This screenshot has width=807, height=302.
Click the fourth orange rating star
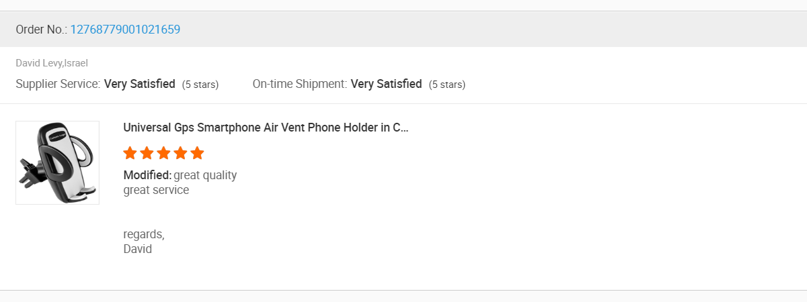click(x=180, y=154)
